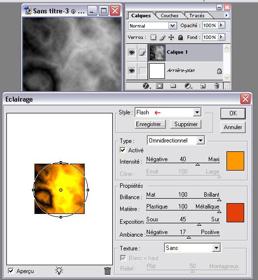
Task: Switch to the Tracés tab
Action: click(197, 16)
